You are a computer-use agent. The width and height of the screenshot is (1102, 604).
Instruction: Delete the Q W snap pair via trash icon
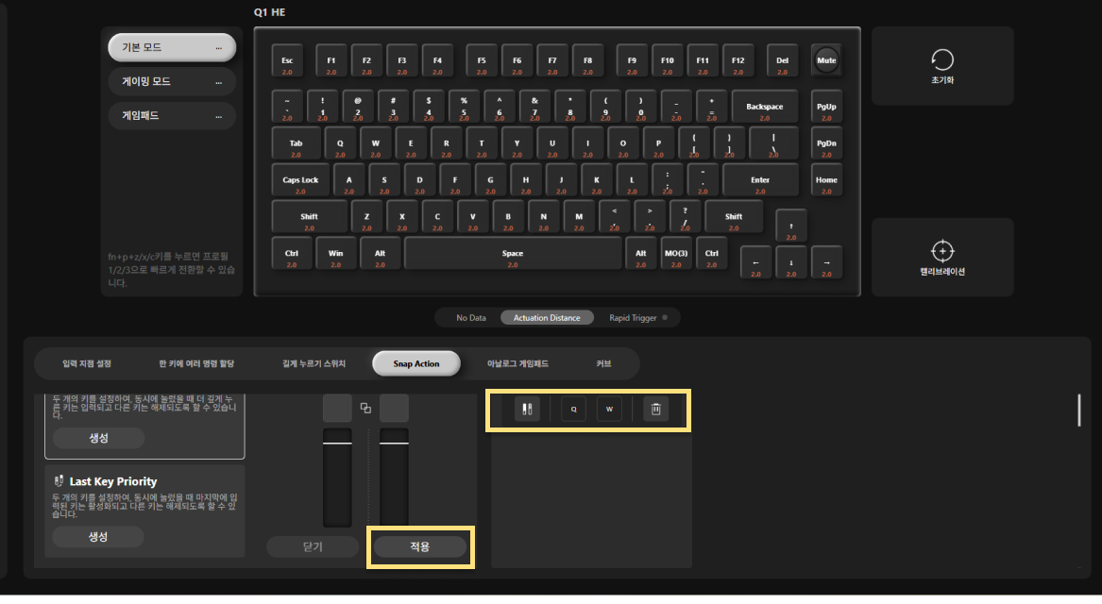point(655,409)
